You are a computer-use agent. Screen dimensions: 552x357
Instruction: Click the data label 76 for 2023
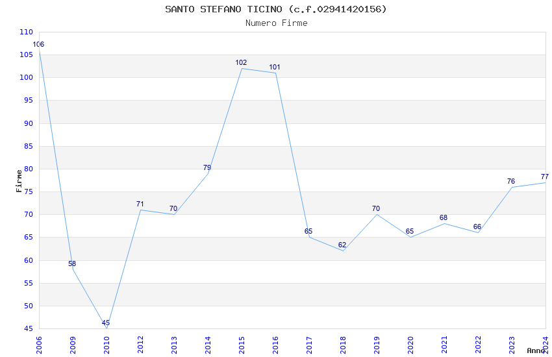[x=511, y=181]
